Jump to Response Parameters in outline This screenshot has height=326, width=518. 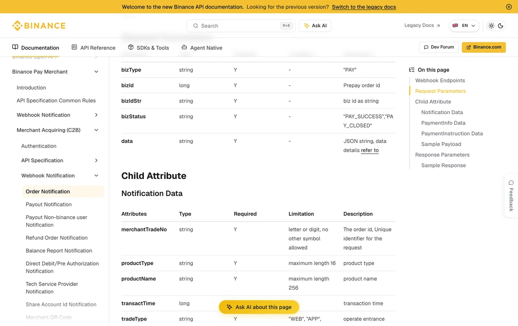click(442, 154)
